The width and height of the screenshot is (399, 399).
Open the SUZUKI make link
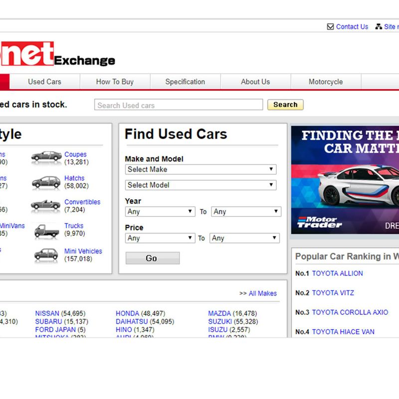[x=220, y=321]
